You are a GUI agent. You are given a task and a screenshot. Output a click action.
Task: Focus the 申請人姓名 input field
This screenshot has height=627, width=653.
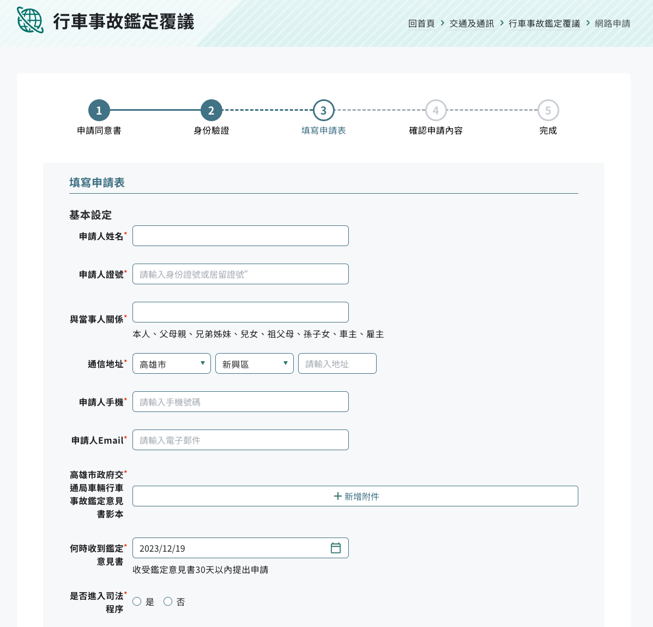[x=240, y=236]
